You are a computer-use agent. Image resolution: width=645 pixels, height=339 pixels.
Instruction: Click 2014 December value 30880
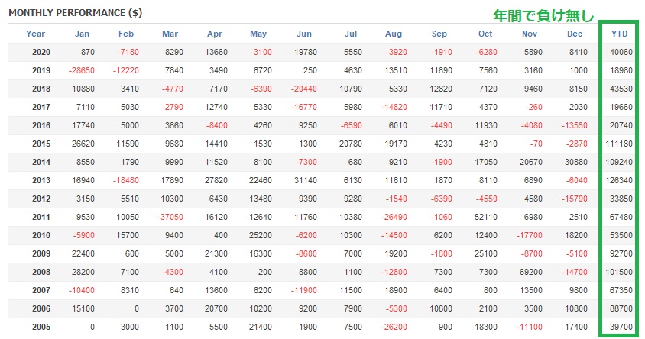tap(576, 162)
